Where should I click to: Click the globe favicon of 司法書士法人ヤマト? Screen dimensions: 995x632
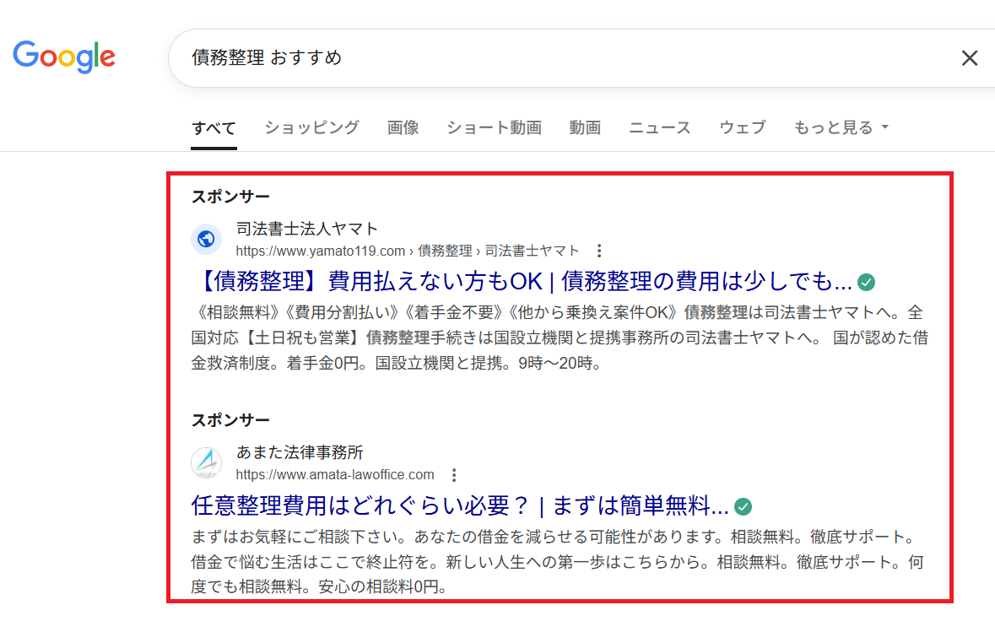coord(206,240)
